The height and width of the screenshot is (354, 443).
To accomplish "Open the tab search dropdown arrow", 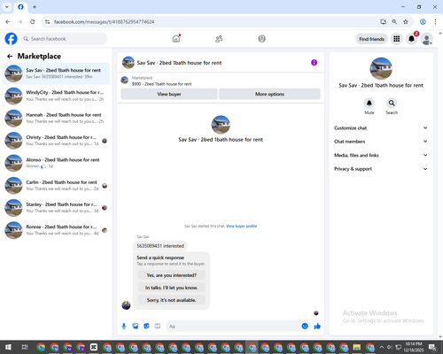I will coord(7,7).
